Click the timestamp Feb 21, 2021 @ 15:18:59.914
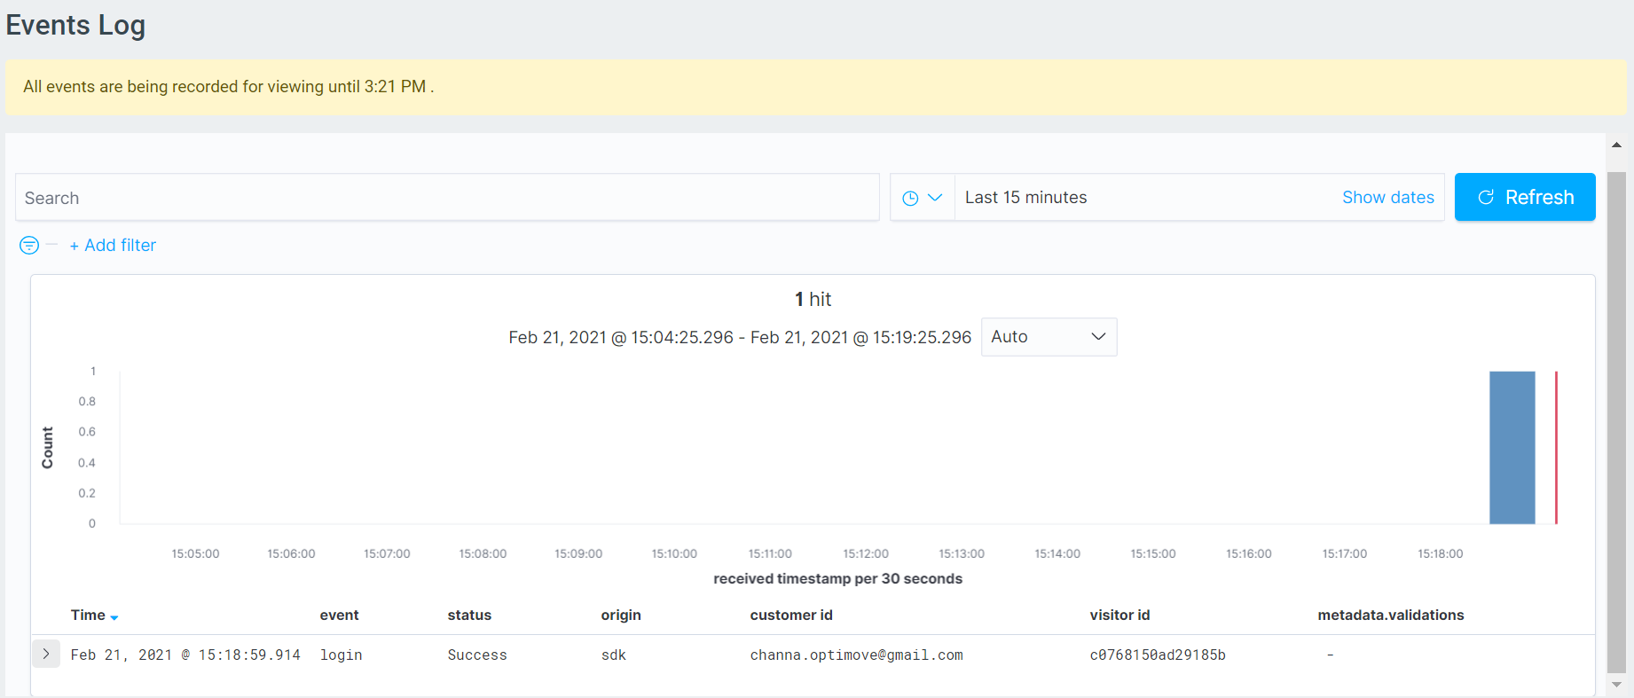The width and height of the screenshot is (1634, 698). point(185,655)
